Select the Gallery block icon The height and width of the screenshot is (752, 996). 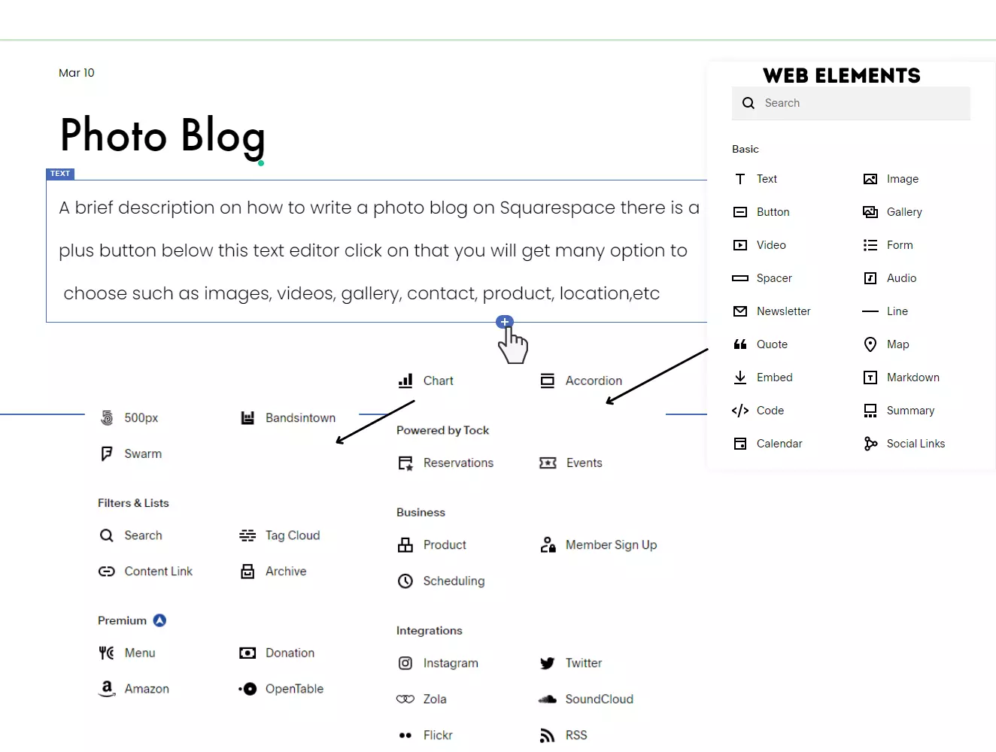870,212
